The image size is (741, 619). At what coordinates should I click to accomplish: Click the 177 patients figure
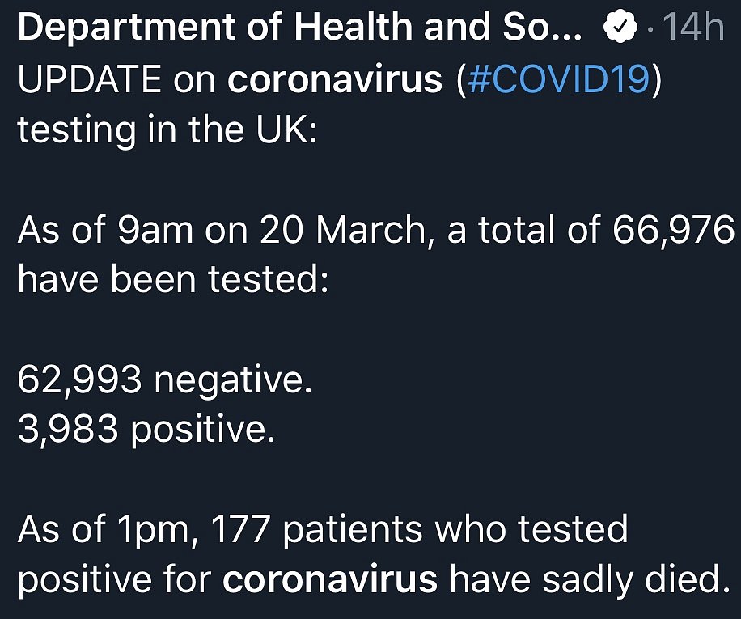(240, 529)
